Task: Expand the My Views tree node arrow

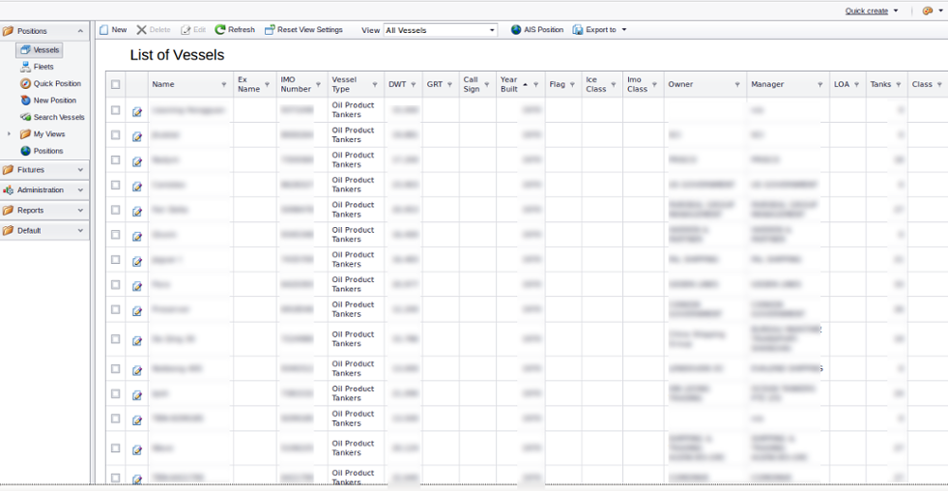Action: (x=9, y=134)
